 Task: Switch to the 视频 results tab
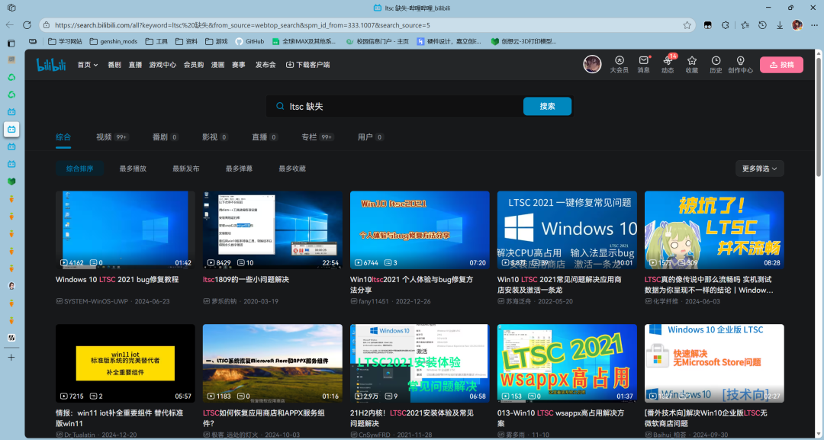[105, 137]
